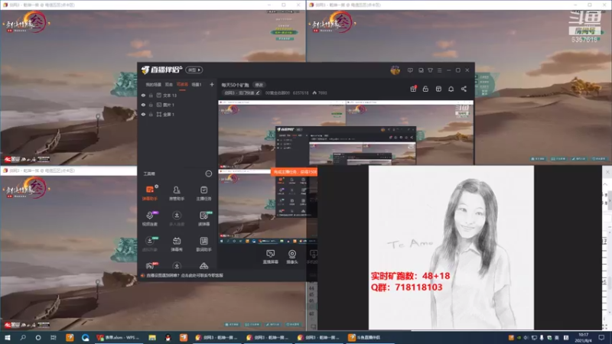Click the room number 6357618 in the header
Viewport: 612px width, 344px height.
pyautogui.click(x=301, y=92)
